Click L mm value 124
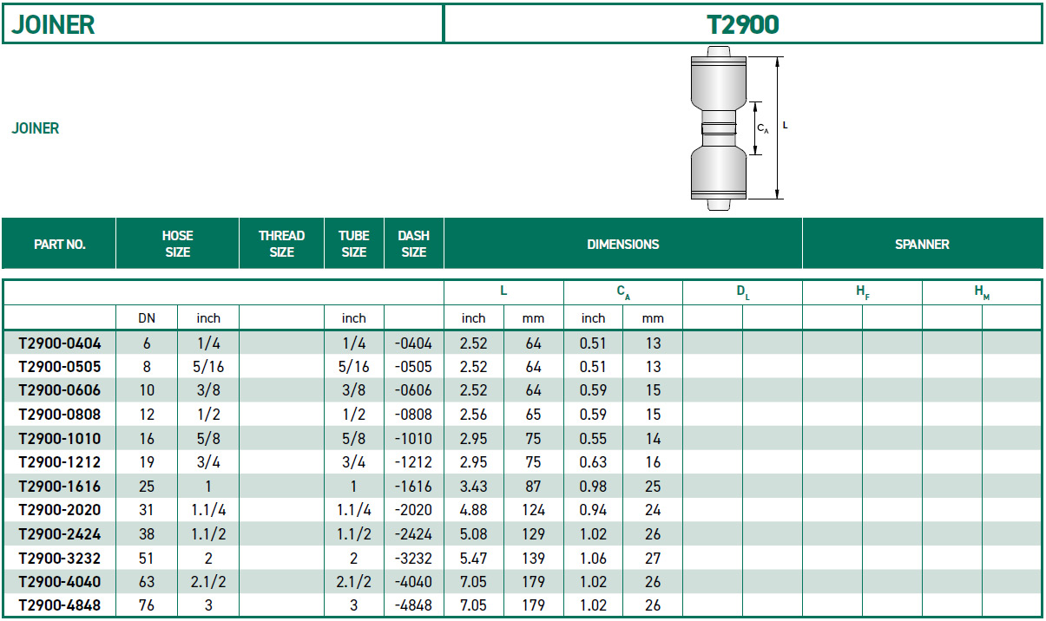This screenshot has width=1046, height=621. click(533, 510)
